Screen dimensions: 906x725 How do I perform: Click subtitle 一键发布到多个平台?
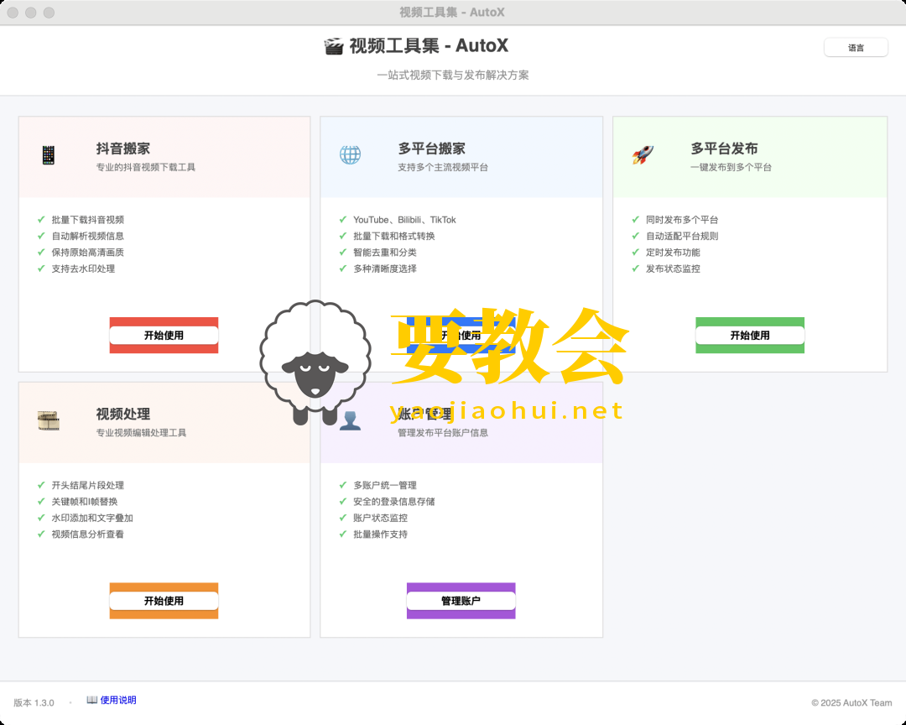(x=731, y=167)
